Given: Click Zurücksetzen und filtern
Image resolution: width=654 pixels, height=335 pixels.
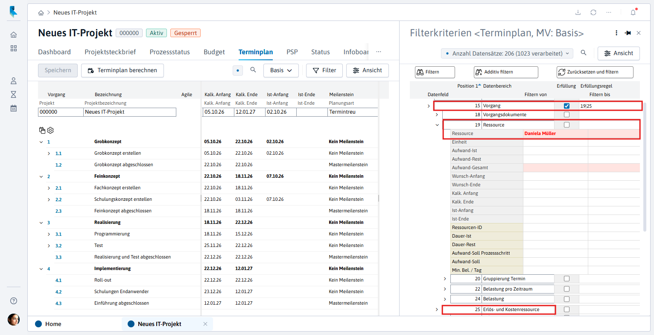Looking at the screenshot, I should click(595, 72).
